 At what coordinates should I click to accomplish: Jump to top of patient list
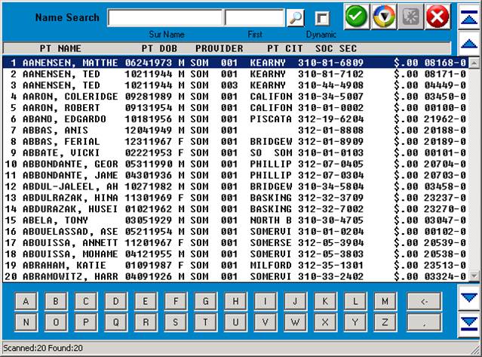468,17
